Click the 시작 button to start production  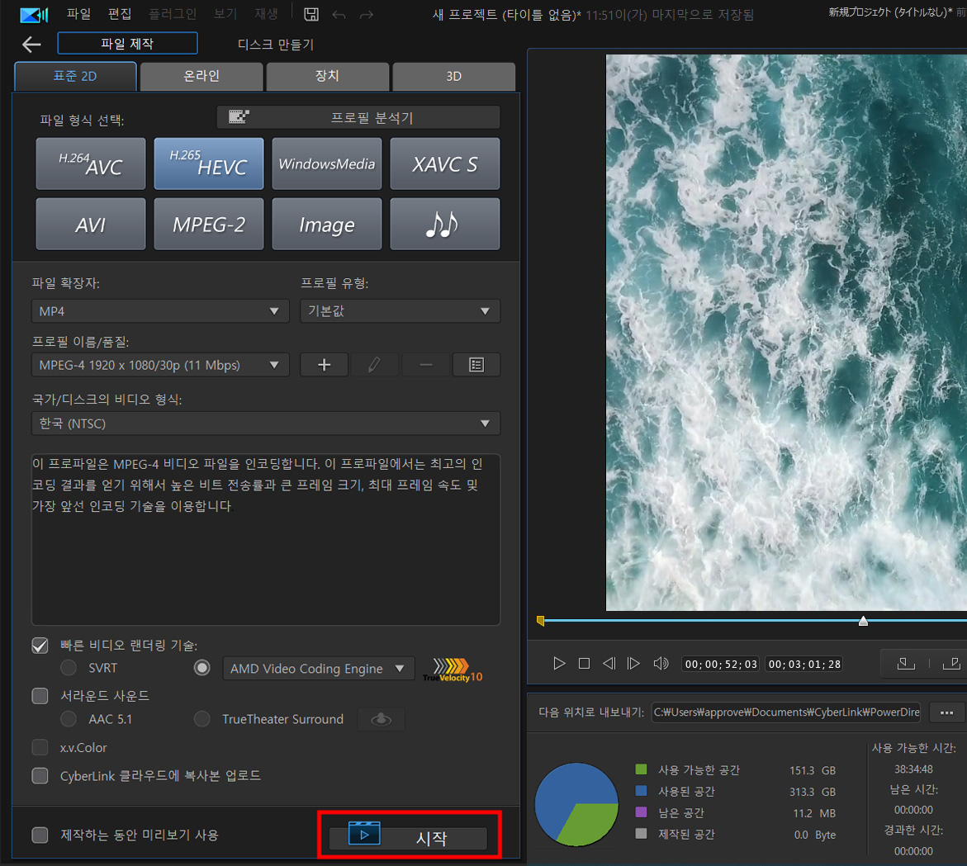408,838
